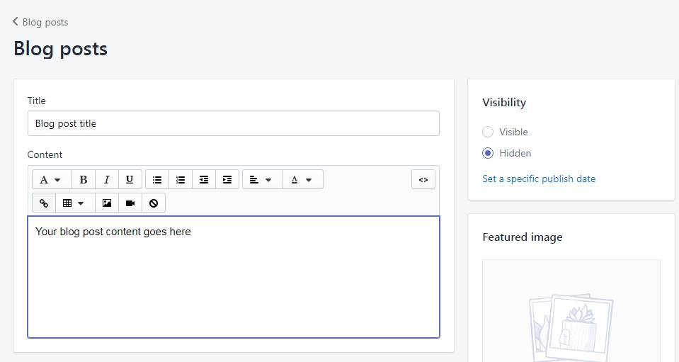Insert a numbered list

181,179
